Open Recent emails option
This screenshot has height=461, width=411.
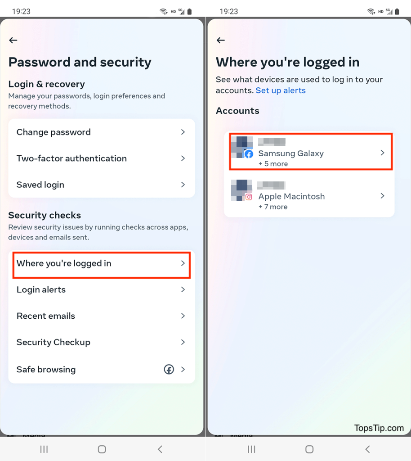[102, 316]
